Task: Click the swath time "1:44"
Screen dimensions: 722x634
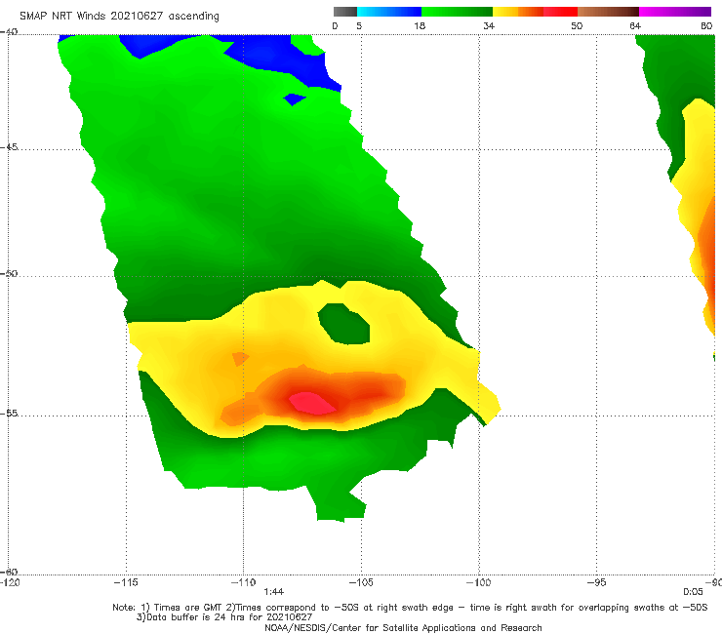Action: 273,592
